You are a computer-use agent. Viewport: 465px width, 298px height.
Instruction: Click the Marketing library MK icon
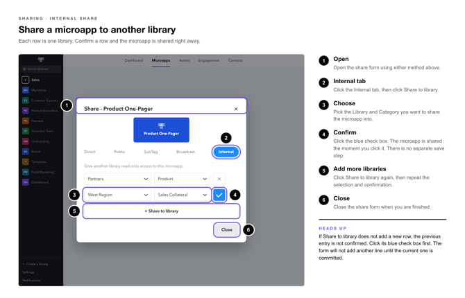26,90
